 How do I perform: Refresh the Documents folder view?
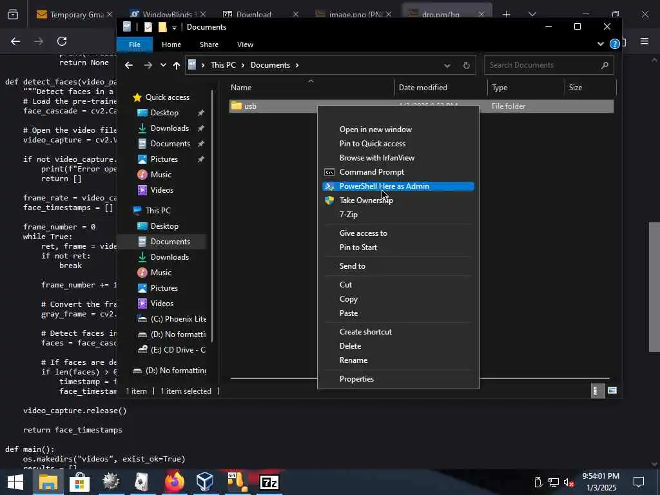click(x=467, y=65)
